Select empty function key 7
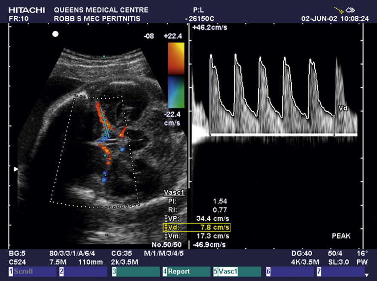This screenshot has width=377, height=281. [x=340, y=272]
